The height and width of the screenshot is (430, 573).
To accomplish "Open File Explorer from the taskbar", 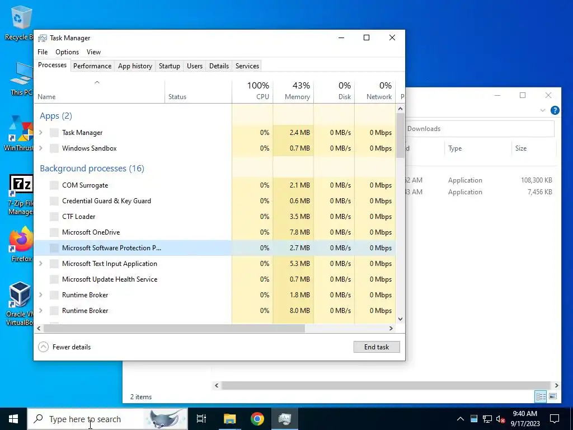I will click(x=230, y=419).
